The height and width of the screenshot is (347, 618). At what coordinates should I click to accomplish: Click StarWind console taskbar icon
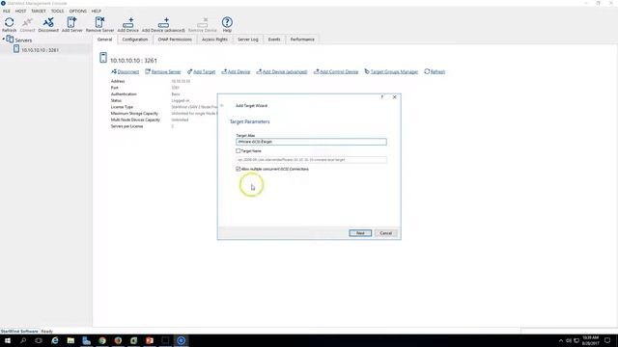point(181,340)
